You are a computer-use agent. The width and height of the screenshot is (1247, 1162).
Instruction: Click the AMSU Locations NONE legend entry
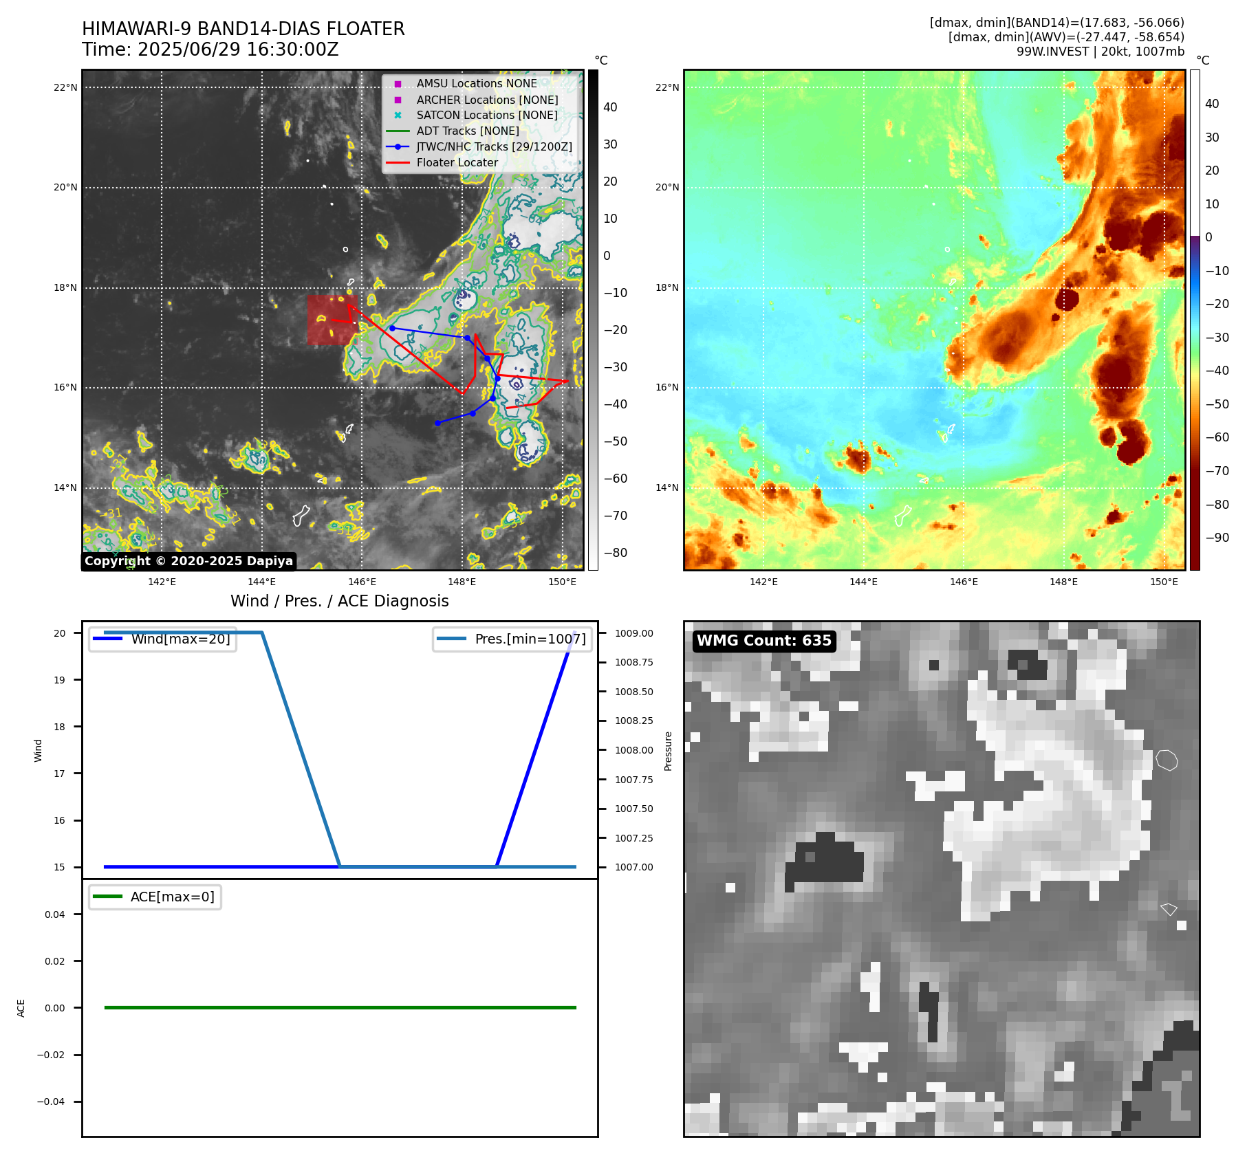click(x=477, y=83)
